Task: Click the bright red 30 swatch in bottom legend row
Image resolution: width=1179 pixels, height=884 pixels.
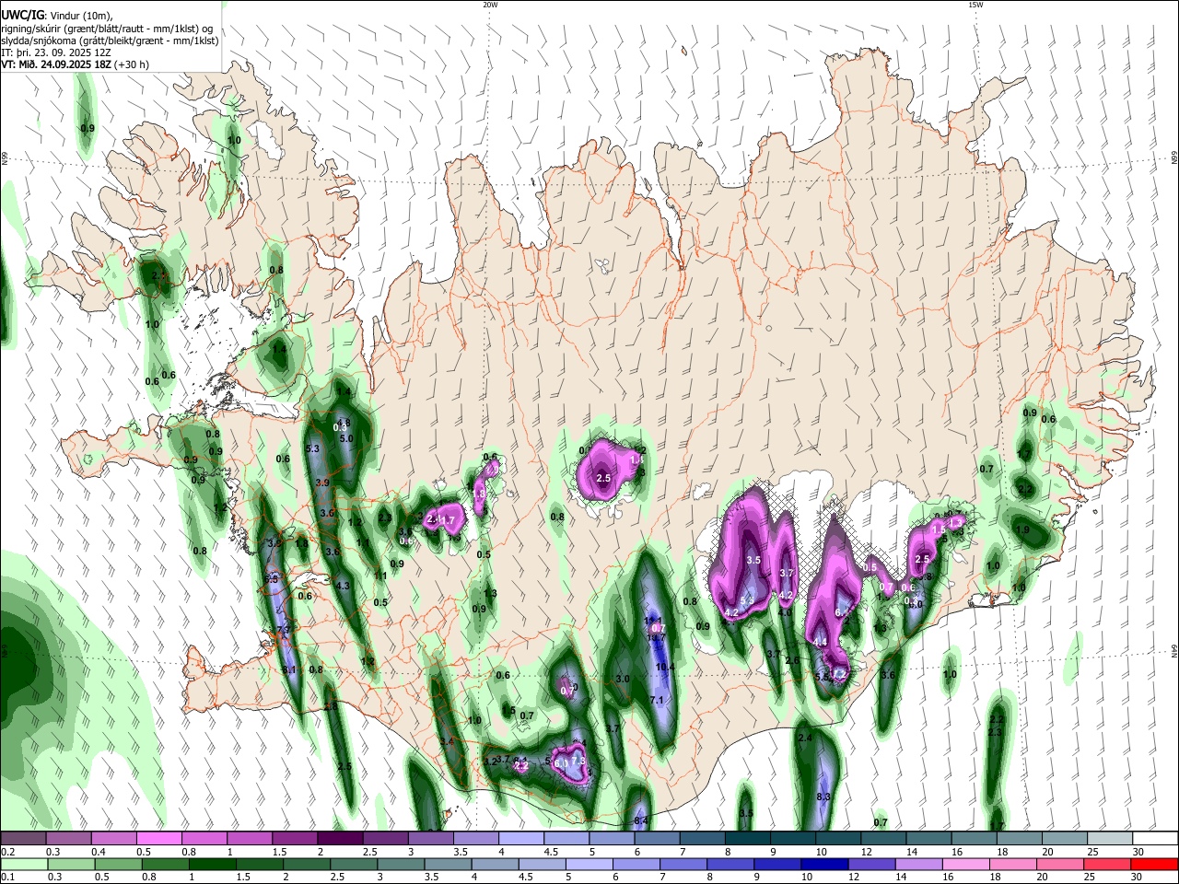Action: click(x=1154, y=864)
